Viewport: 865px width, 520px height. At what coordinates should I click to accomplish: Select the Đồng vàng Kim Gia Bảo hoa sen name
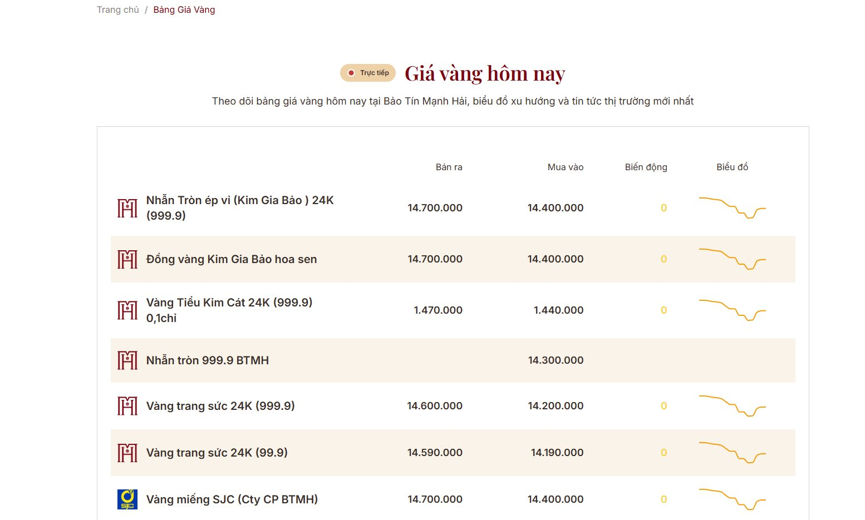pyautogui.click(x=232, y=259)
